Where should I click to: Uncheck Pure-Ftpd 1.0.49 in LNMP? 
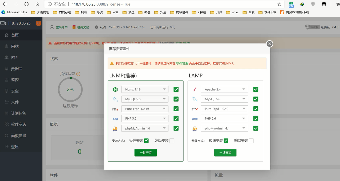[x=176, y=109]
